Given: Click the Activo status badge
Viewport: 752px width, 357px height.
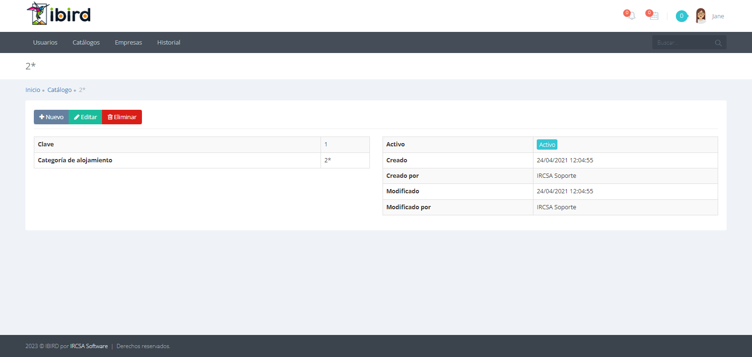Looking at the screenshot, I should pos(547,144).
